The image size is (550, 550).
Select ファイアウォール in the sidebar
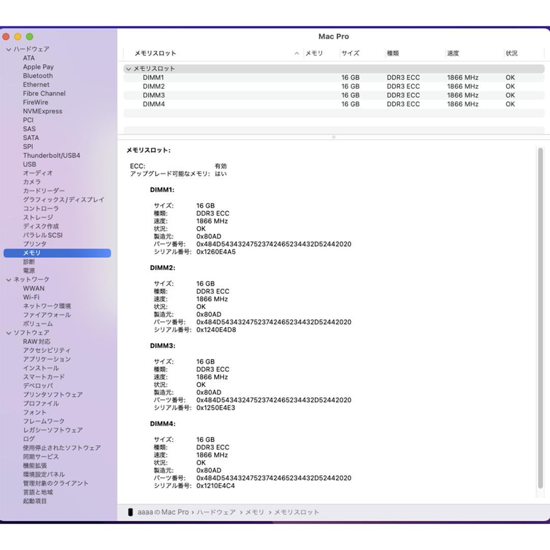pyautogui.click(x=47, y=315)
